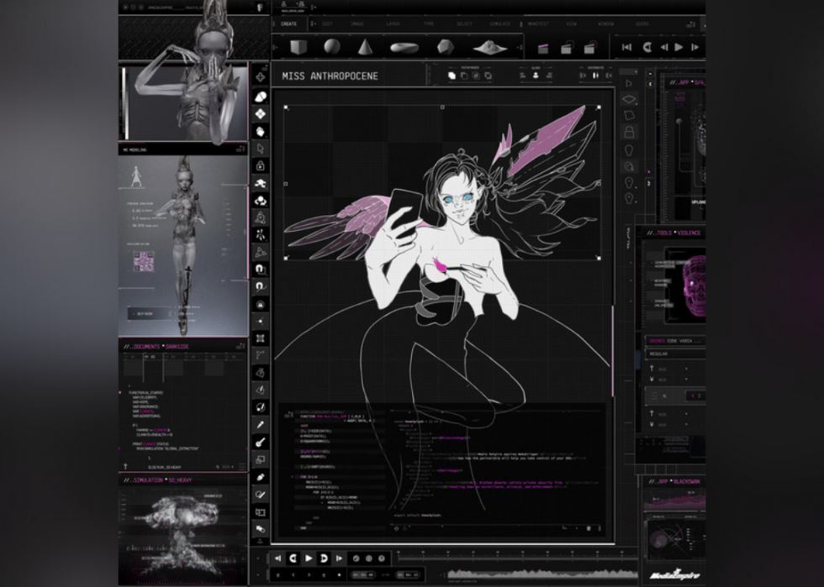Select the eyedropper tool
824x587 pixels.
[x=260, y=425]
